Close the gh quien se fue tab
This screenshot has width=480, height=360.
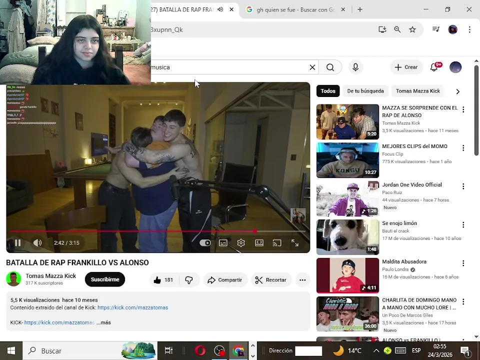pyautogui.click(x=343, y=9)
